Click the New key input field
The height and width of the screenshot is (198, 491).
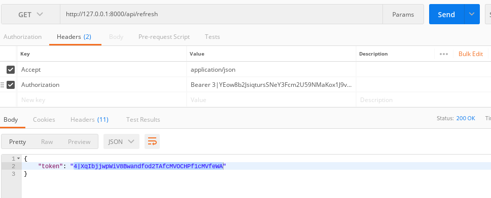(102, 100)
